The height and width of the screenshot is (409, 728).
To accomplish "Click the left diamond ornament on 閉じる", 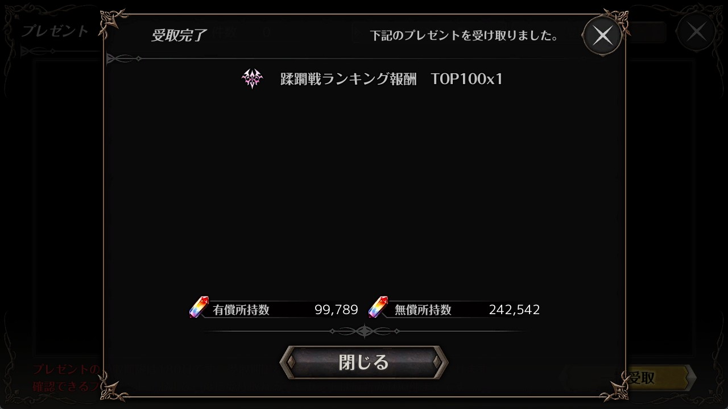I will 291,362.
